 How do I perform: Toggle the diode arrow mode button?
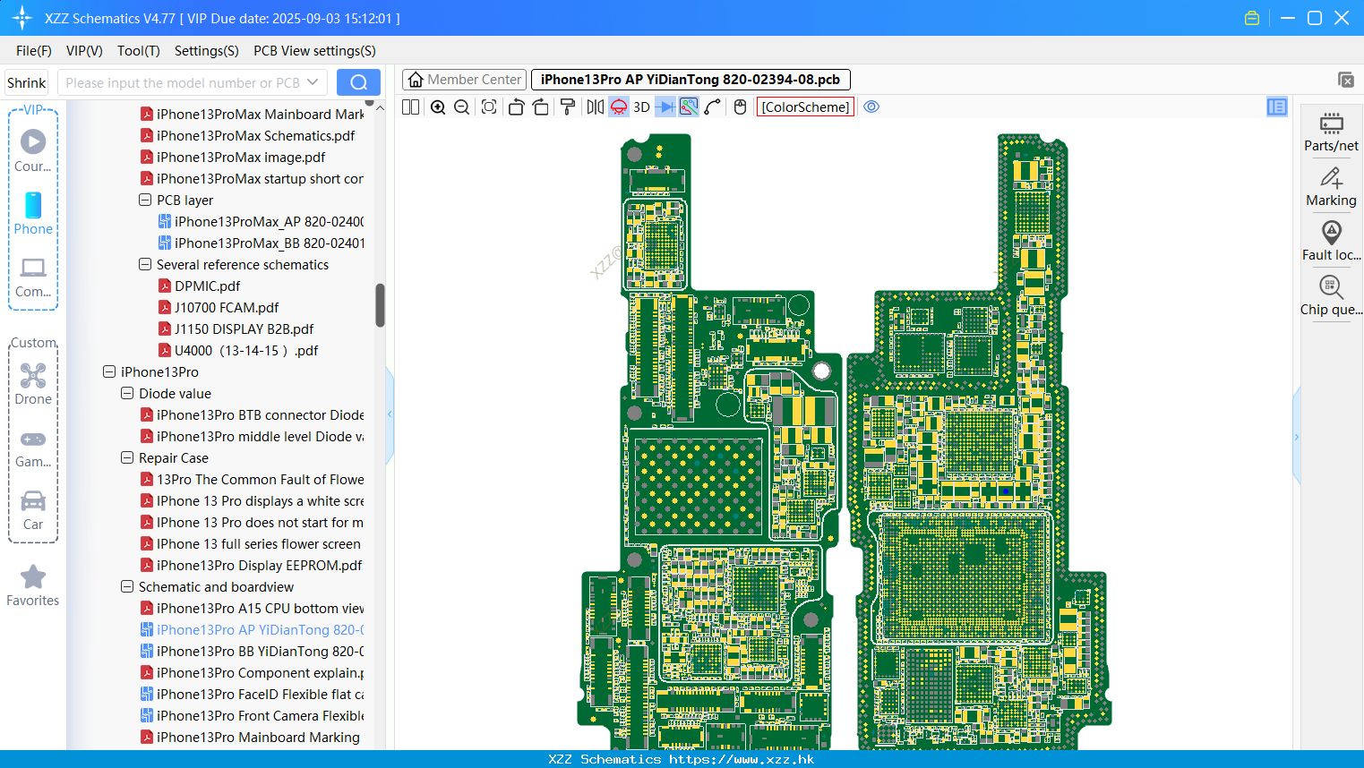tap(665, 107)
